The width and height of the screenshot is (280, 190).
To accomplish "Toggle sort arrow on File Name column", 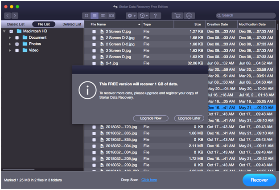I will tap(139, 24).
